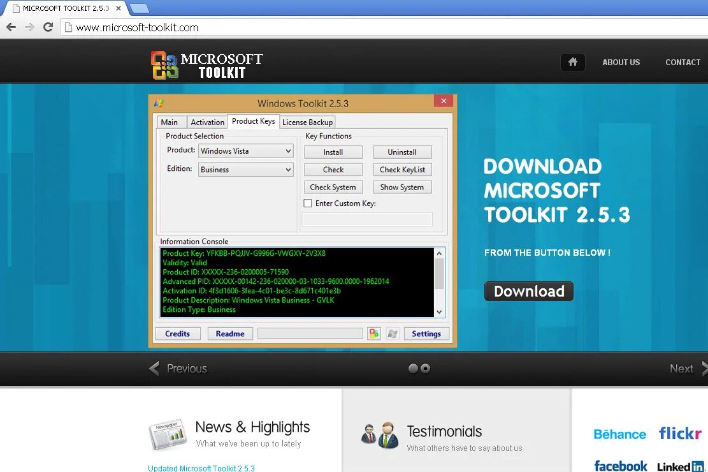Open the Edition dropdown showing Business
The image size is (708, 472).
245,170
